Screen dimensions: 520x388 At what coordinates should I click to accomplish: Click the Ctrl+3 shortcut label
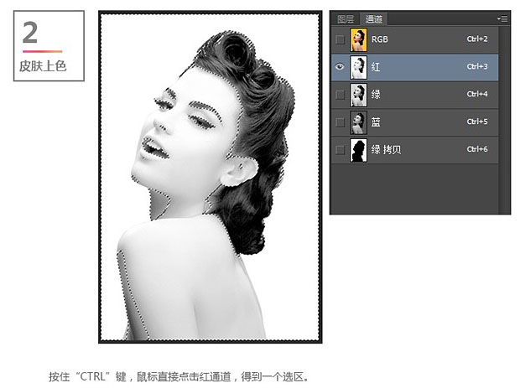[x=477, y=66]
